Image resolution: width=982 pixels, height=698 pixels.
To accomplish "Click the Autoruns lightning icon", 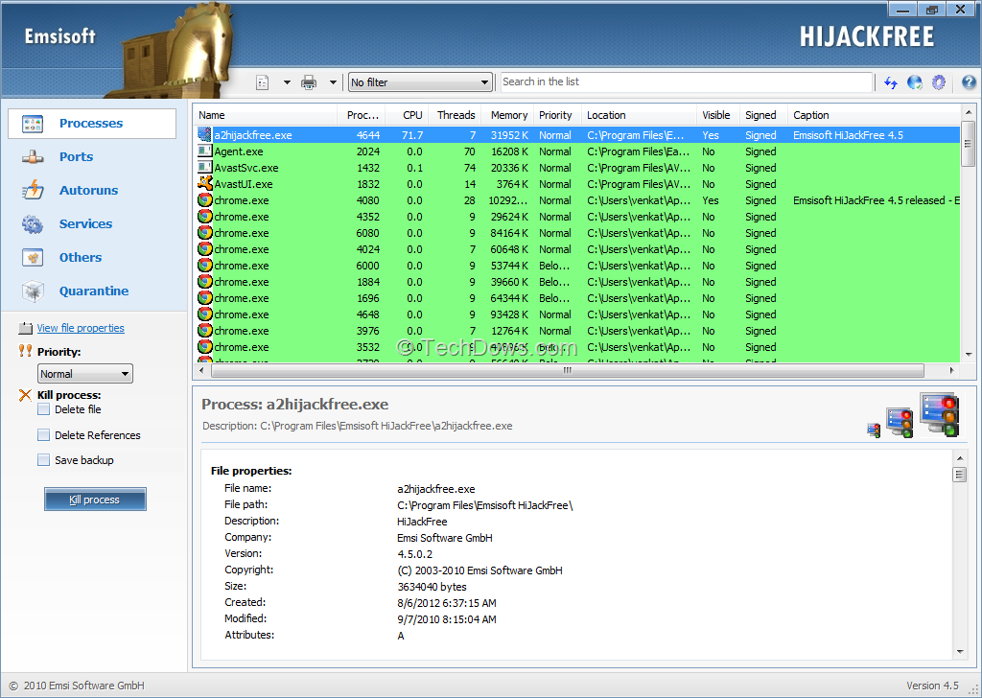I will 33,190.
